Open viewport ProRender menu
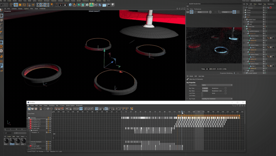Image resolution: width=276 pixels, height=156 pixels. point(43,8)
